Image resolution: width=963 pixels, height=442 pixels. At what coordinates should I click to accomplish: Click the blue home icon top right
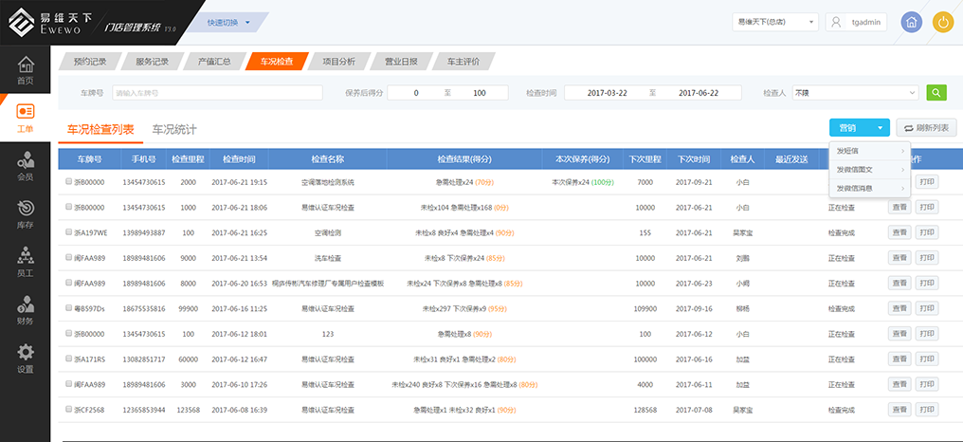(x=911, y=23)
